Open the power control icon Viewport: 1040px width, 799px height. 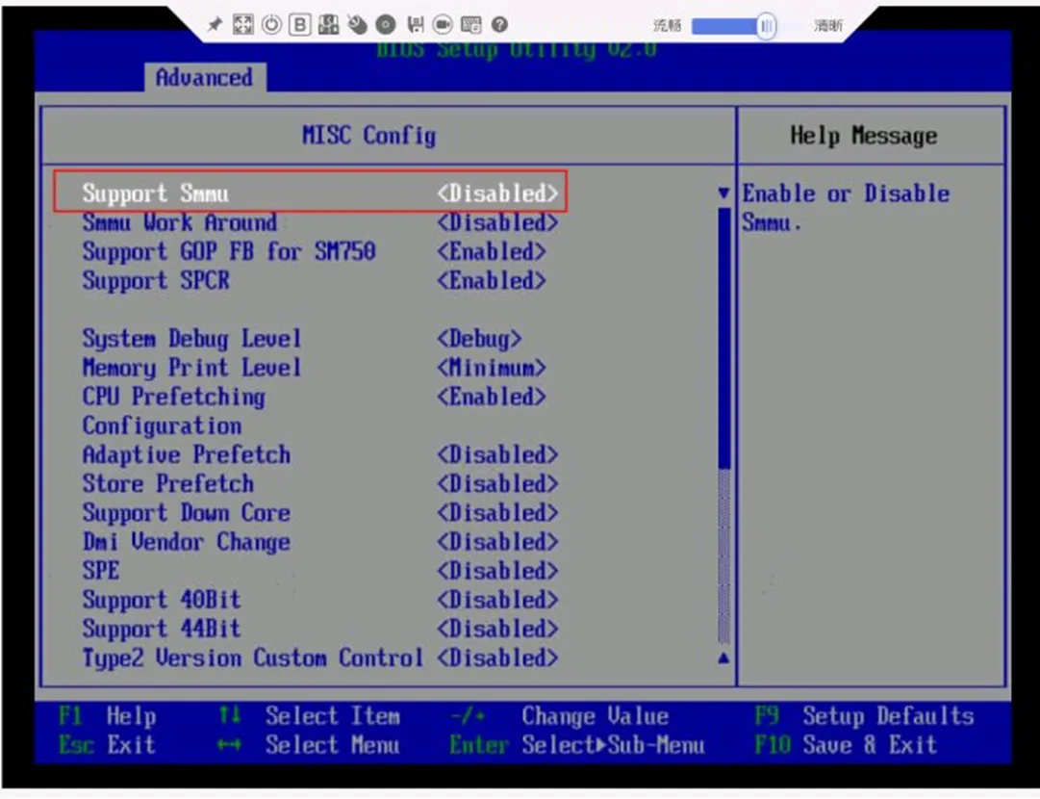271,25
